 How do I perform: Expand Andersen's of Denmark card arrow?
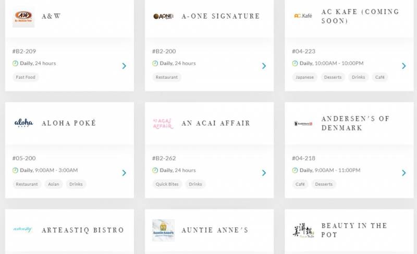tap(403, 173)
